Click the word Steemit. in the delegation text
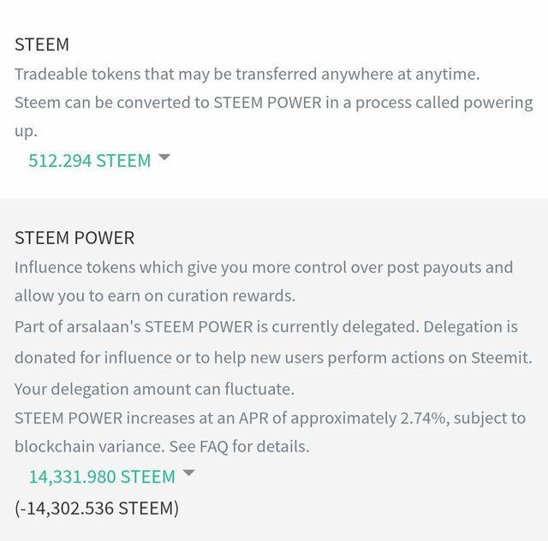This screenshot has width=548, height=541. pos(502,358)
